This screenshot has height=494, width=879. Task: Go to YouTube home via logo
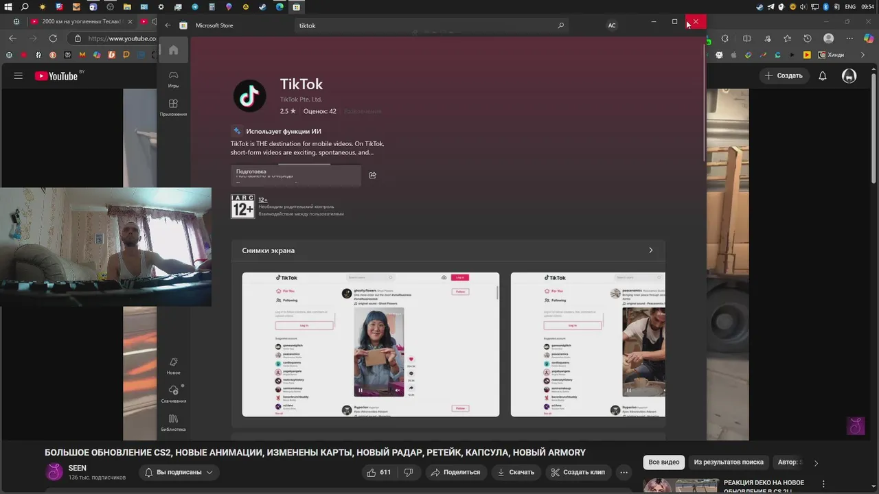pos(56,75)
